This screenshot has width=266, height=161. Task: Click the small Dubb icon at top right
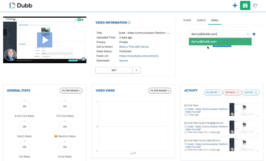255,6
